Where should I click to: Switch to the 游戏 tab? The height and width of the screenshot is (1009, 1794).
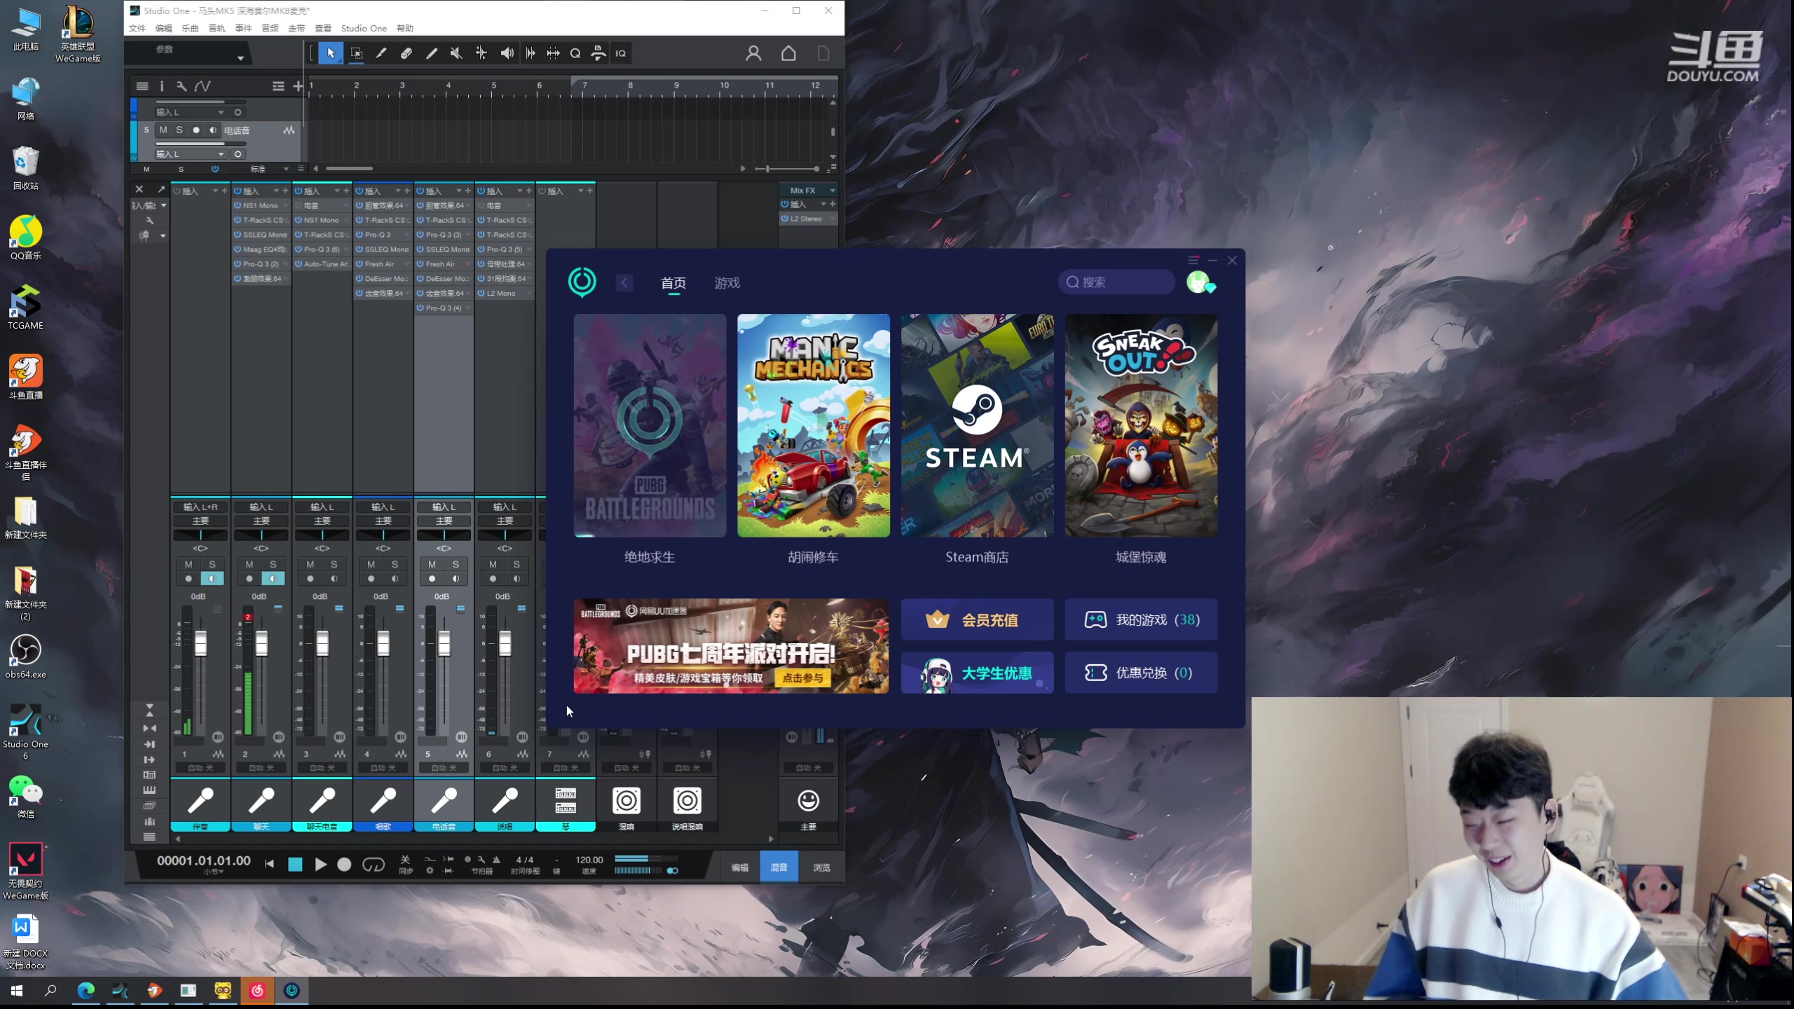727,282
